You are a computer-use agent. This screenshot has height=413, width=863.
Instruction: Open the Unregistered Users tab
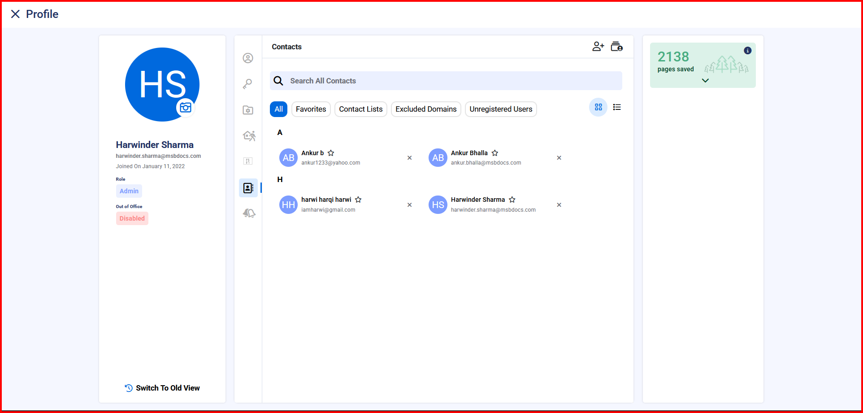tap(500, 109)
